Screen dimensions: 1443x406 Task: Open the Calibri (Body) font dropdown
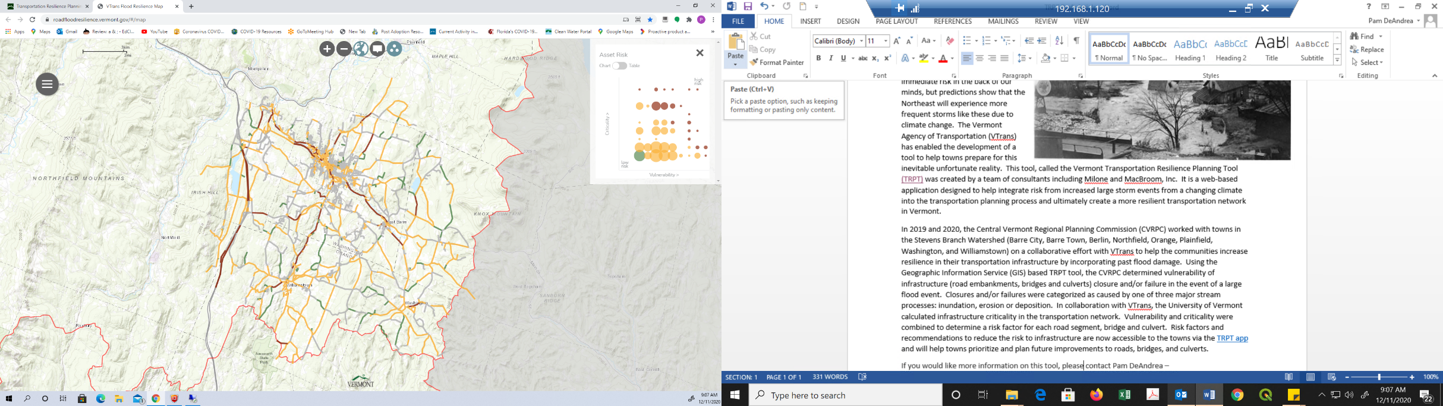pyautogui.click(x=862, y=41)
